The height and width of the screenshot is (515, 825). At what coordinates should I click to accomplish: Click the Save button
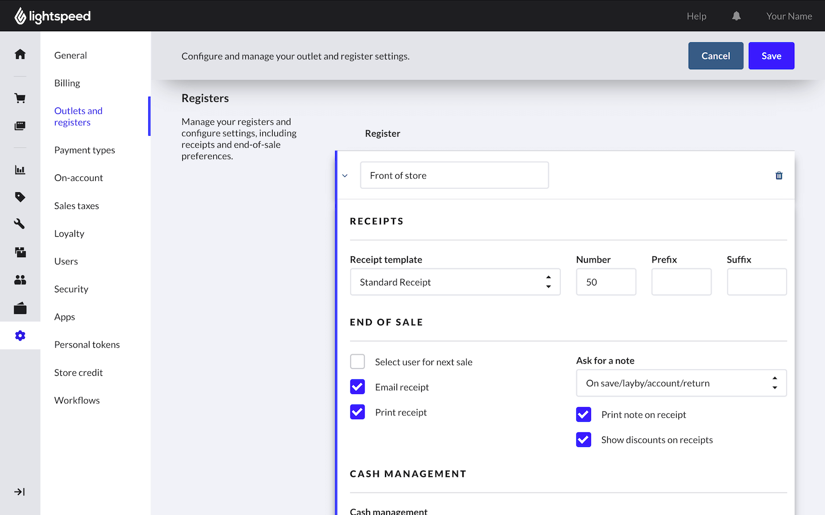tap(771, 56)
